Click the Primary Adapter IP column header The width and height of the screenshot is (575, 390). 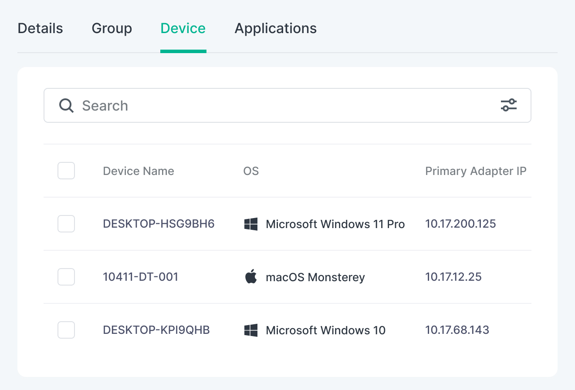(x=476, y=171)
